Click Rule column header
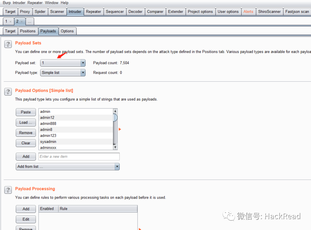The image size is (311, 230). [x=98, y=209]
